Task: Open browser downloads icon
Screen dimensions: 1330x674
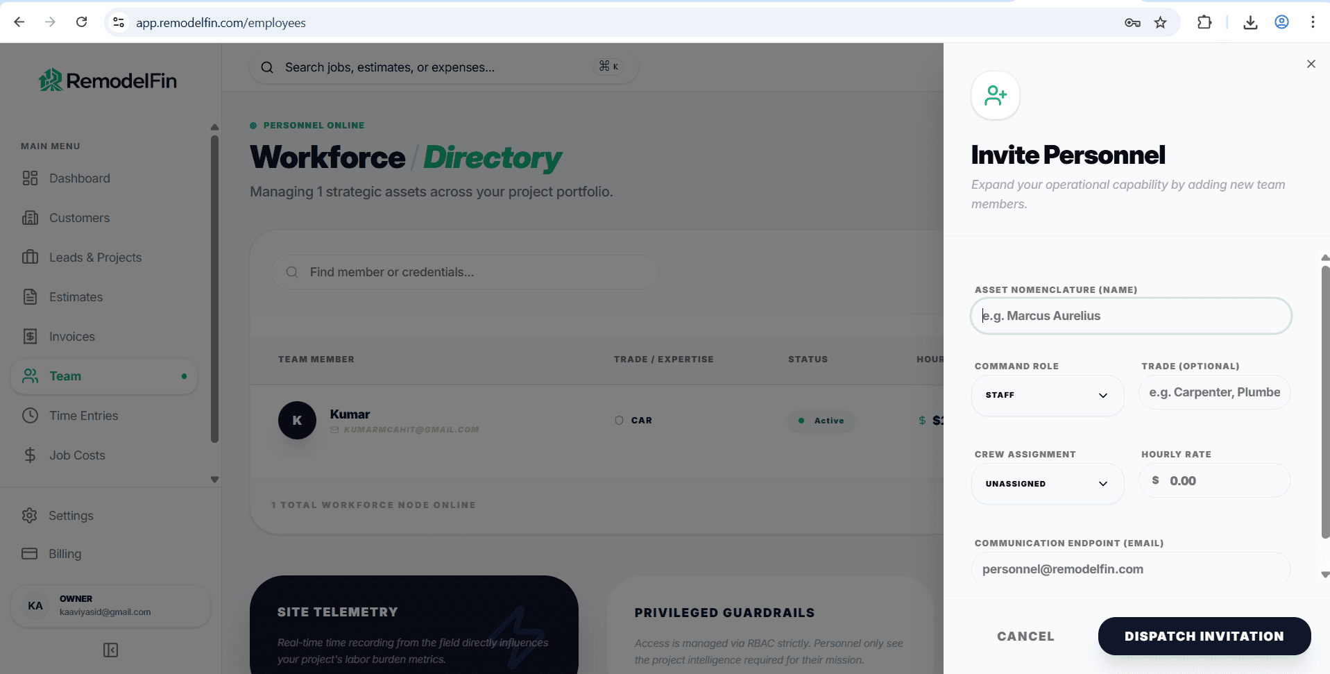Action: click(x=1250, y=22)
